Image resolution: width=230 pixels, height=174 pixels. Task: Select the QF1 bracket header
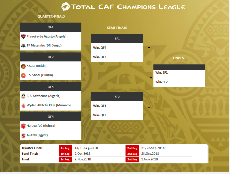point(51,27)
